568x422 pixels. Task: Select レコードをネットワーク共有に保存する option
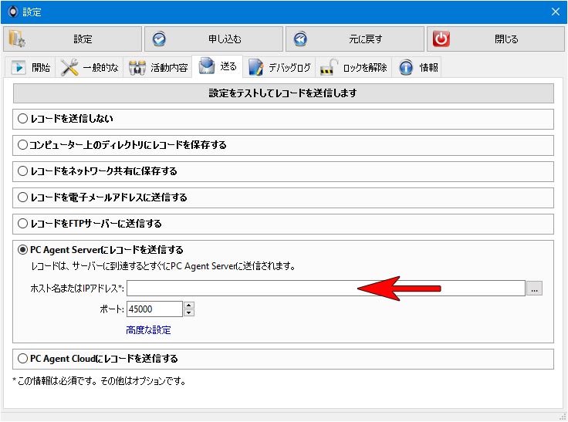(x=22, y=171)
